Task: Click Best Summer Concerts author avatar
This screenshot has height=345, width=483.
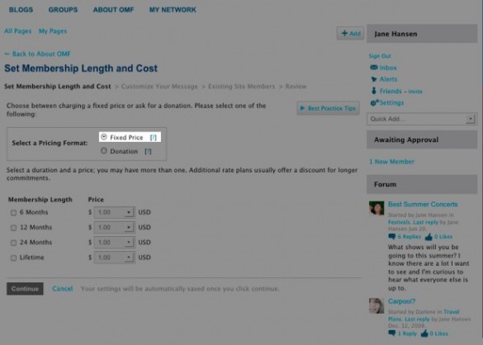Action: click(376, 208)
